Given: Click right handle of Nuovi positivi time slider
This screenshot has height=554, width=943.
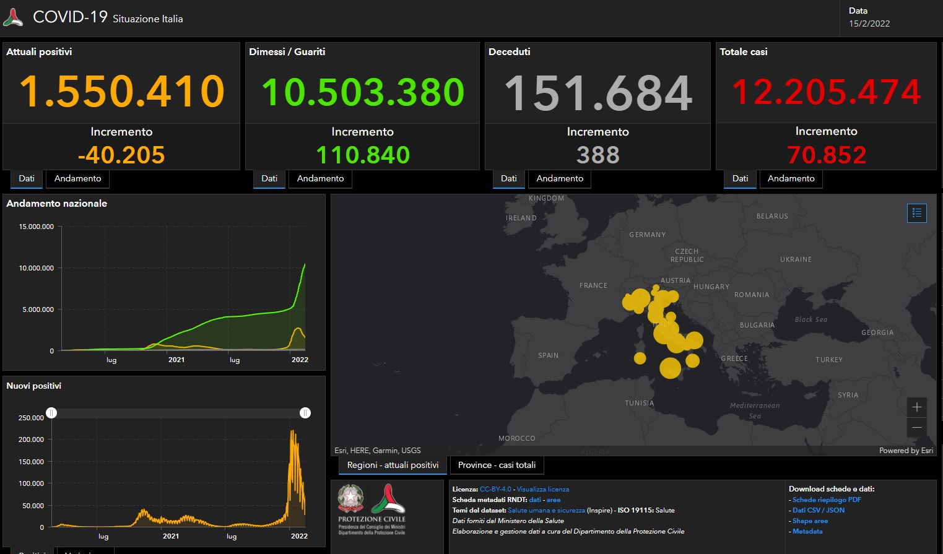Looking at the screenshot, I should [x=305, y=413].
